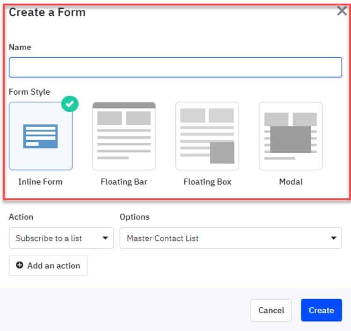Click the arrow on the Action dropdown

click(105, 238)
